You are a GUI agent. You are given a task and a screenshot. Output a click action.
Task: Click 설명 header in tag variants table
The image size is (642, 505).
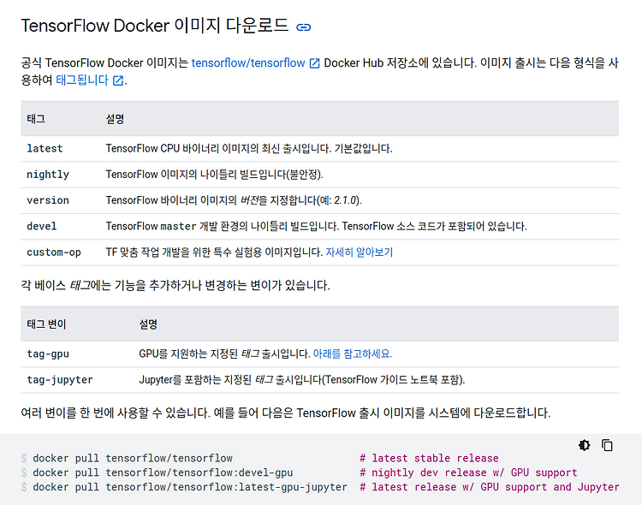(x=148, y=324)
